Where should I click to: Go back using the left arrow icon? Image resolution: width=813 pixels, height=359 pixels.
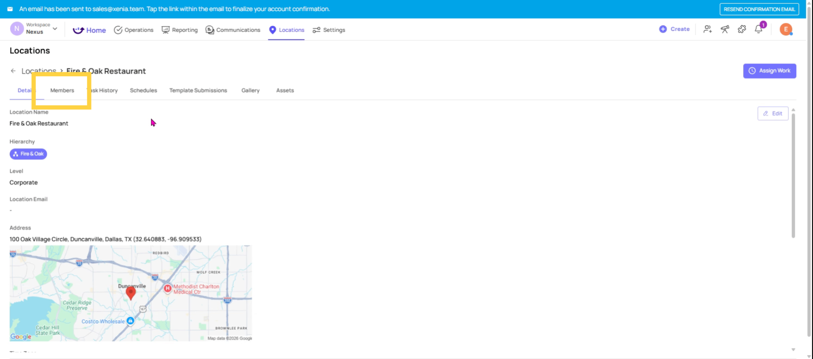click(13, 71)
